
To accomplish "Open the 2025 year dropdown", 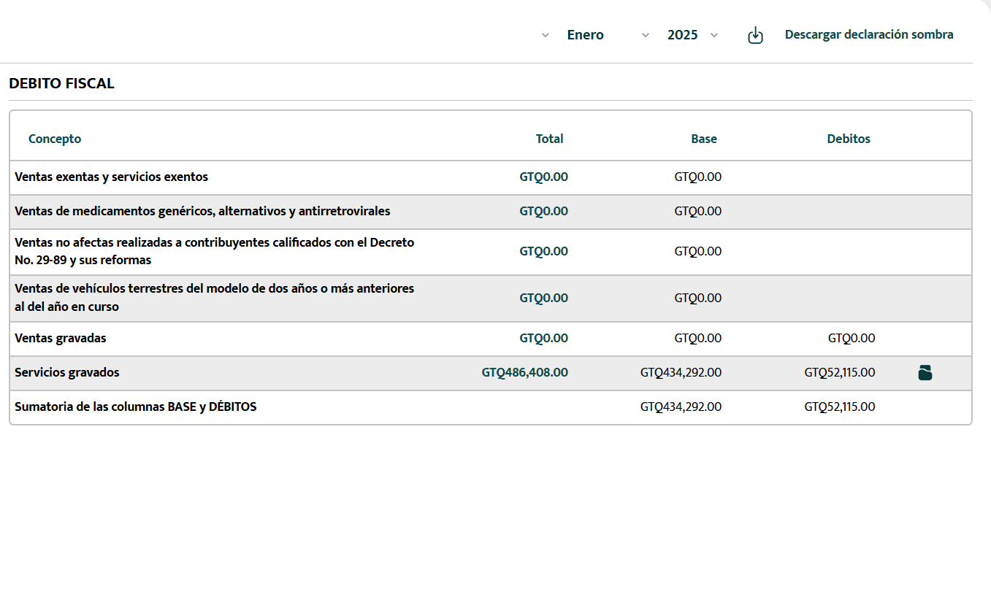I will click(x=683, y=34).
